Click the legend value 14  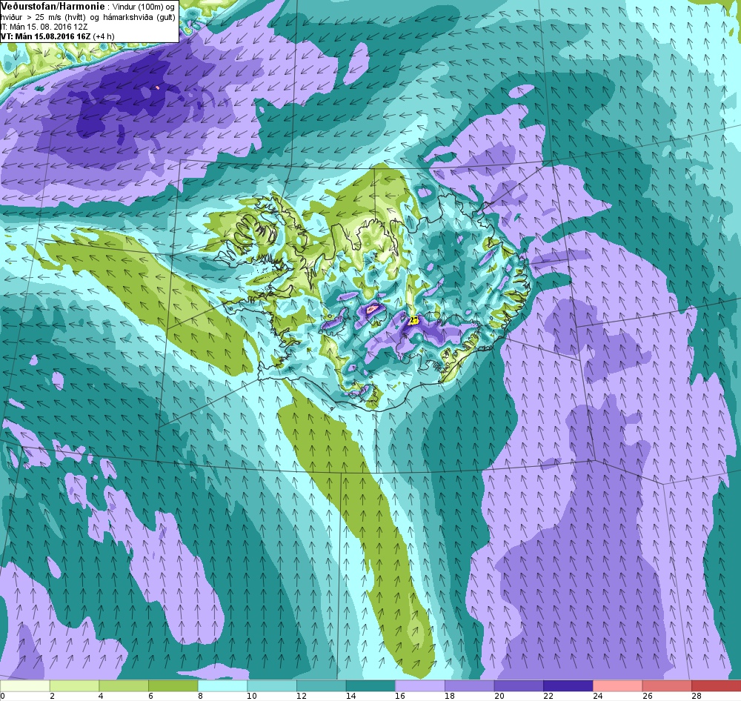click(350, 696)
